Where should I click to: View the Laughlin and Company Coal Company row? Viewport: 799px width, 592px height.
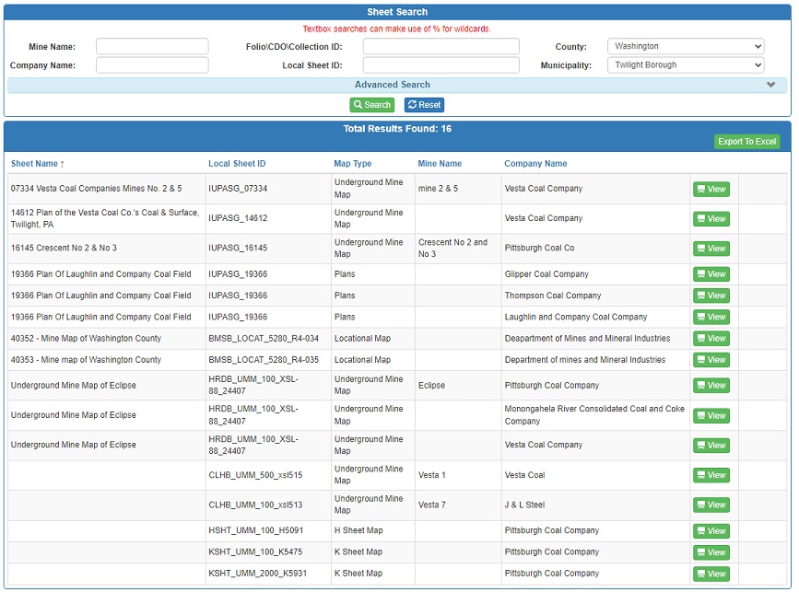(x=711, y=317)
